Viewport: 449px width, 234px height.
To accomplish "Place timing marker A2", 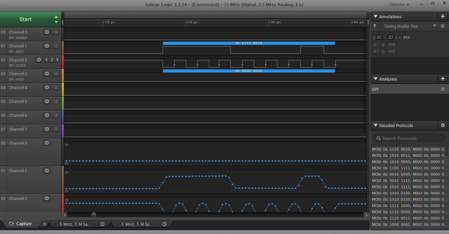I will coord(391,38).
